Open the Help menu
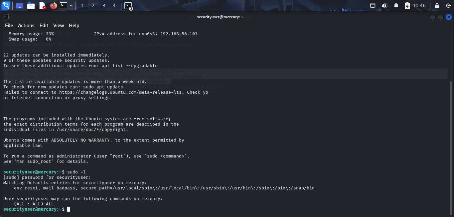 tap(74, 26)
